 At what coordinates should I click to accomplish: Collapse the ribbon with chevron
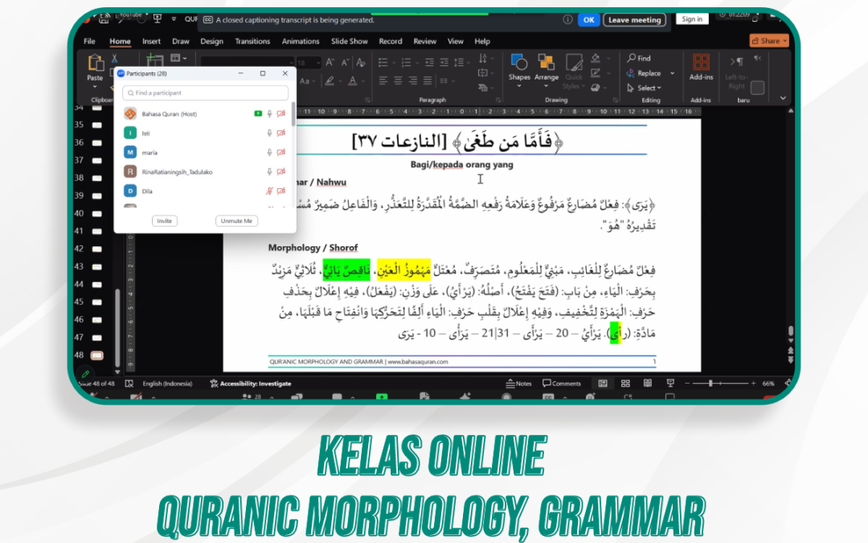pyautogui.click(x=783, y=98)
